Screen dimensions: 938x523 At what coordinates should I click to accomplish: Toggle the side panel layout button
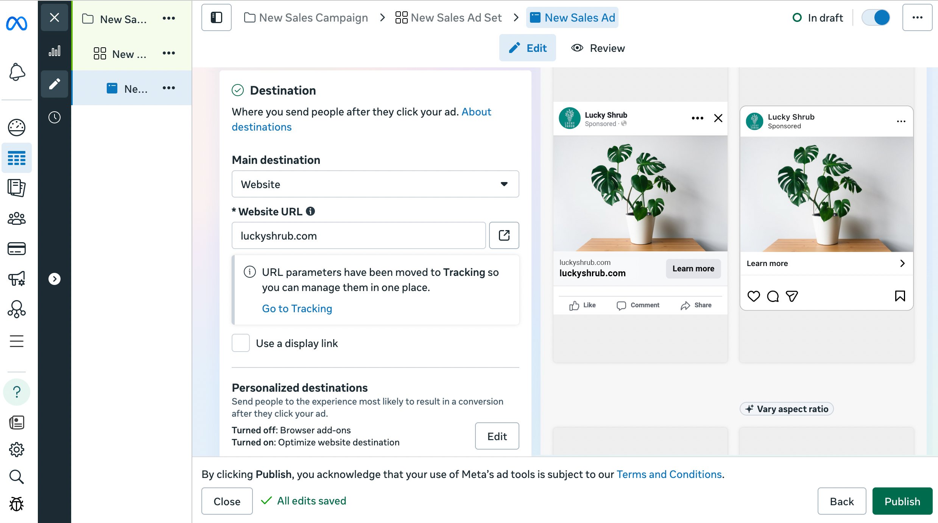click(x=216, y=17)
